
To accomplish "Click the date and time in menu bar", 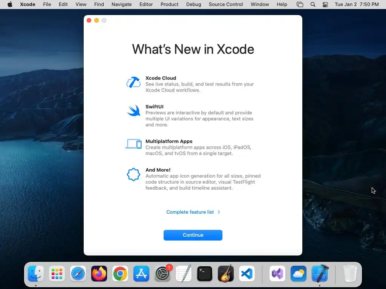I will click(357, 5).
